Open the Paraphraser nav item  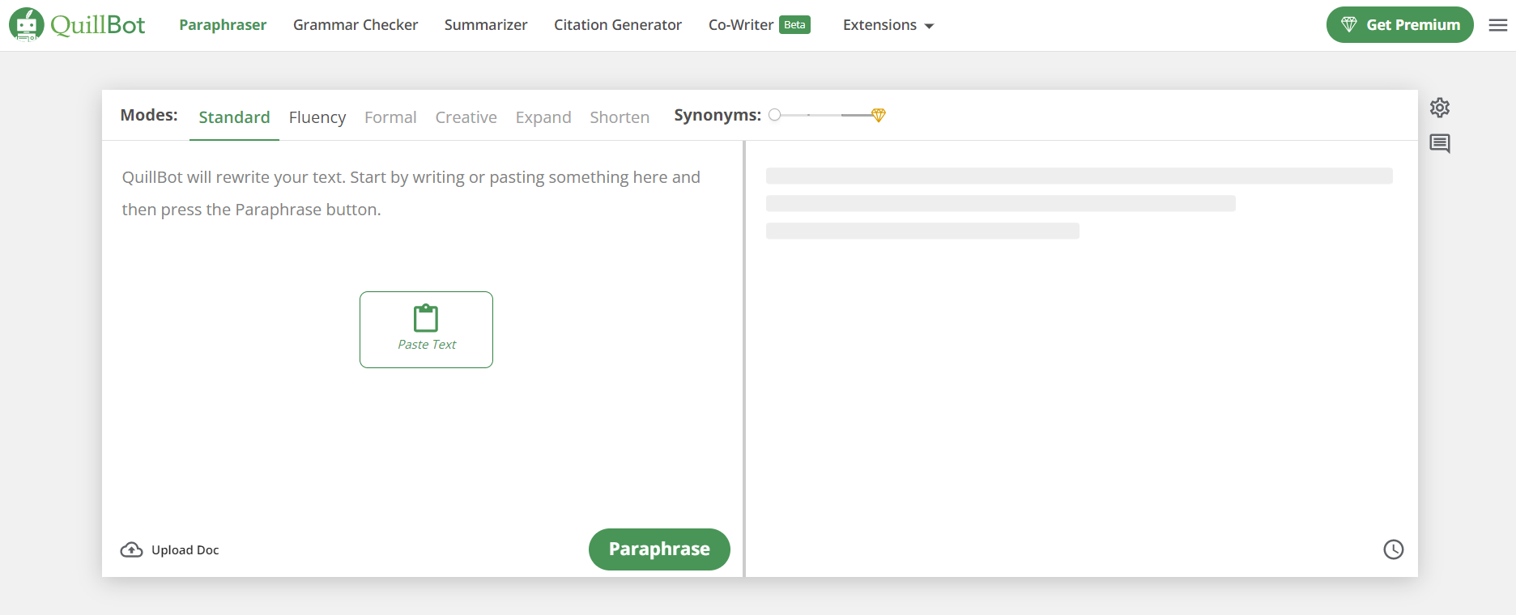(x=223, y=25)
